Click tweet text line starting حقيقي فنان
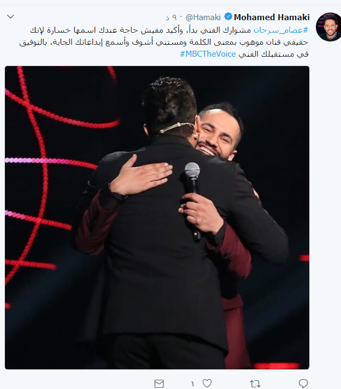 (164, 42)
